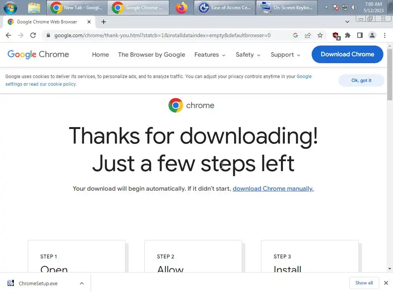
Task: Switch to New Tab Chrome taskbar window
Action: (77, 8)
